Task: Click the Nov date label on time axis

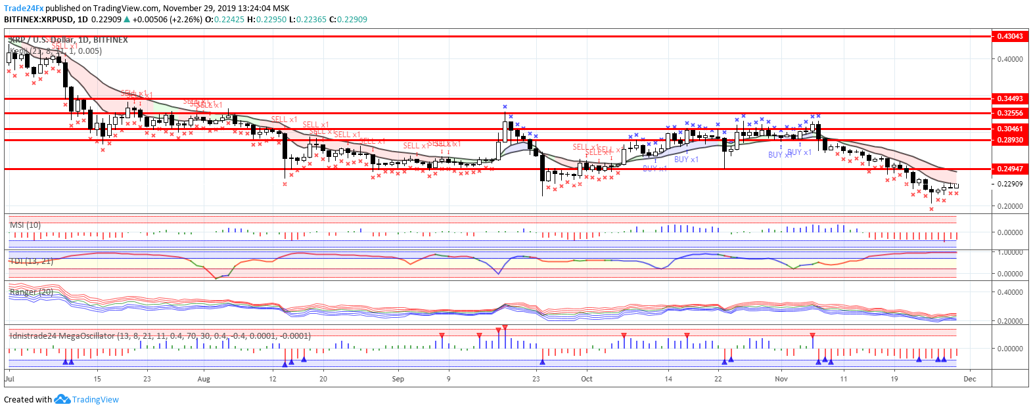Action: click(x=781, y=379)
